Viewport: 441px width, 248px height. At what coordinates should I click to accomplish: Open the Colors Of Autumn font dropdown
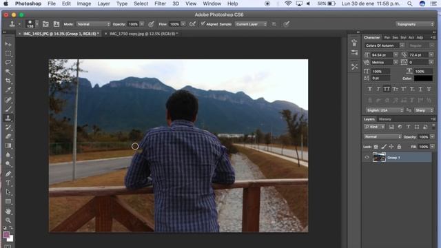point(402,45)
